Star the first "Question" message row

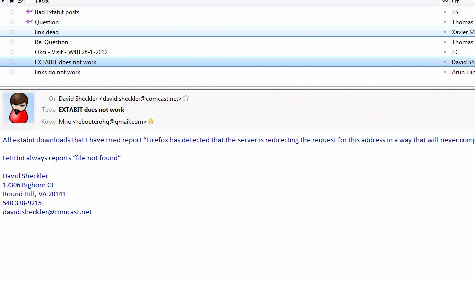pos(12,22)
